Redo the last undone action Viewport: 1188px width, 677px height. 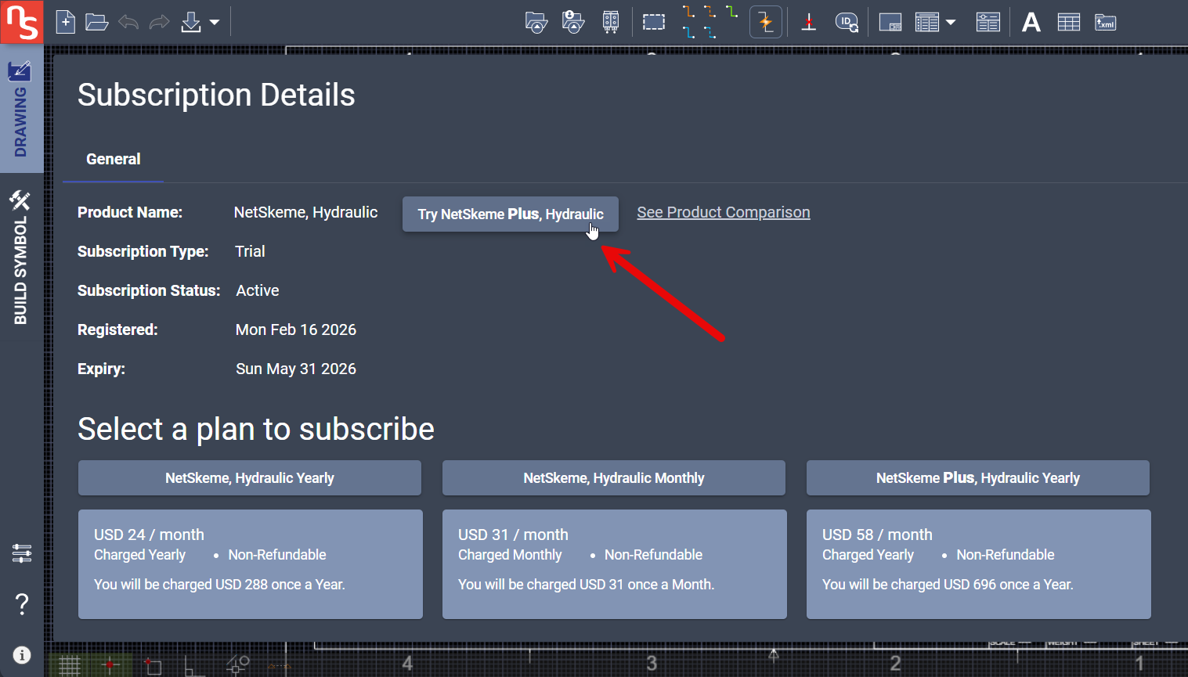pos(159,22)
